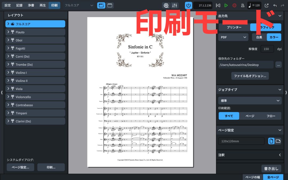Collapse the ジョブタイプ section
Screen dimensions: 288x180
280,90
